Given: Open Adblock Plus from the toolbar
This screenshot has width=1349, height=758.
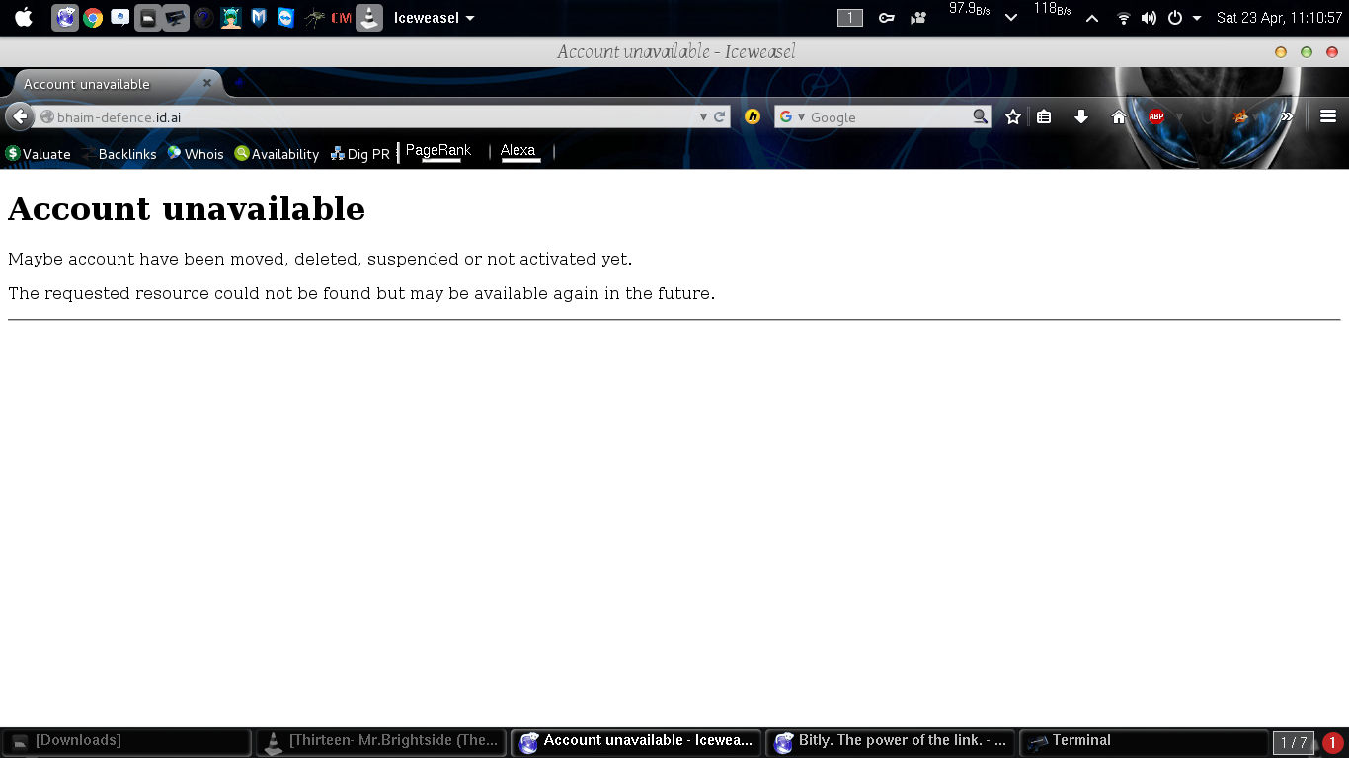Looking at the screenshot, I should pyautogui.click(x=1154, y=115).
